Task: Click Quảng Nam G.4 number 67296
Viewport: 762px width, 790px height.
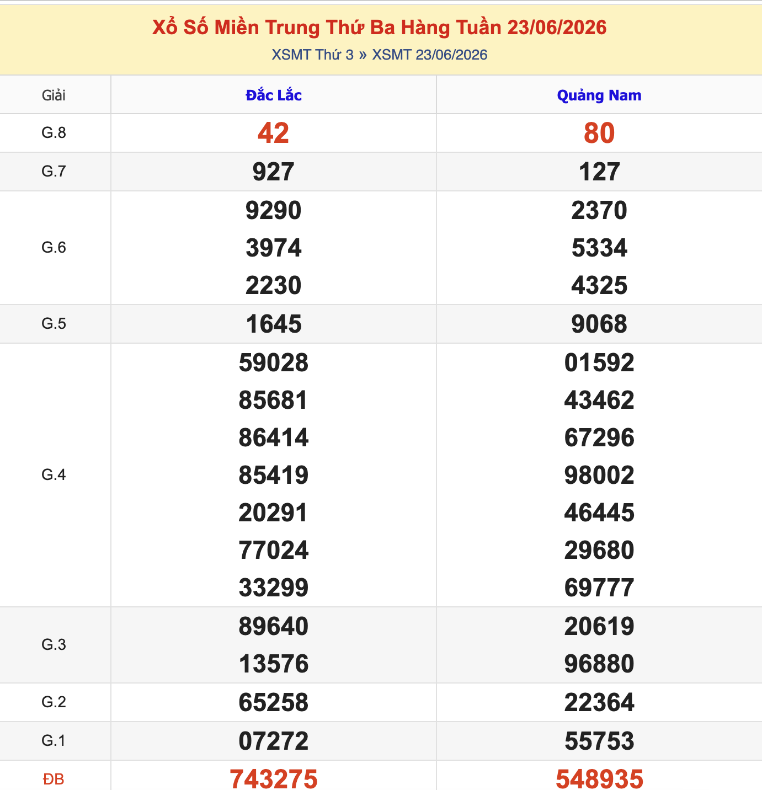Action: point(599,437)
